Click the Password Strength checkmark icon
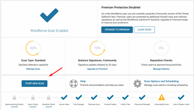Viewport: 194px width, 110px height. [x=142, y=97]
